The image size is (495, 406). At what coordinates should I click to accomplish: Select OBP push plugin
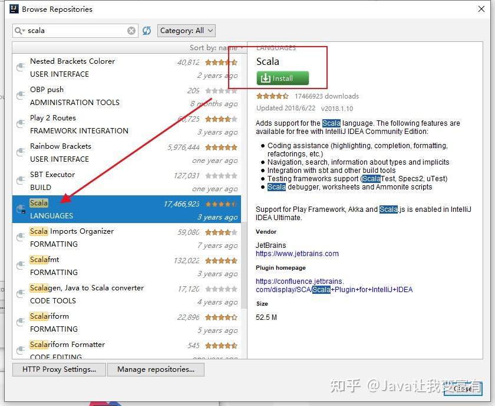click(x=127, y=96)
